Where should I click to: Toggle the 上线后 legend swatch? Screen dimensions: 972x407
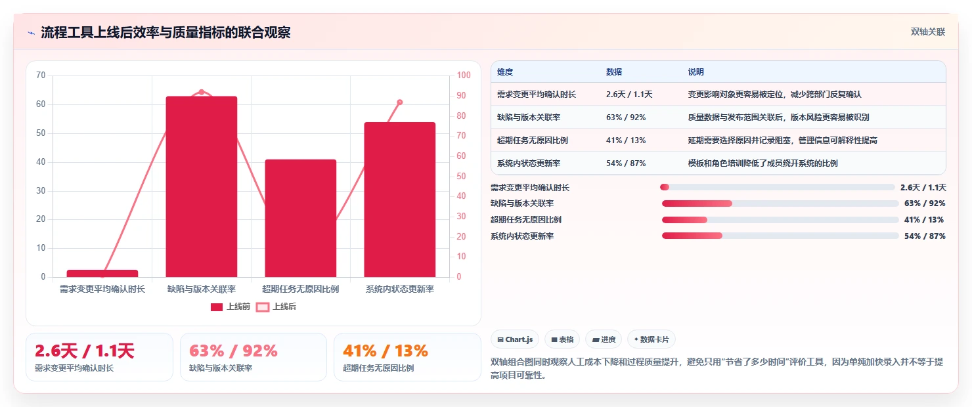263,307
